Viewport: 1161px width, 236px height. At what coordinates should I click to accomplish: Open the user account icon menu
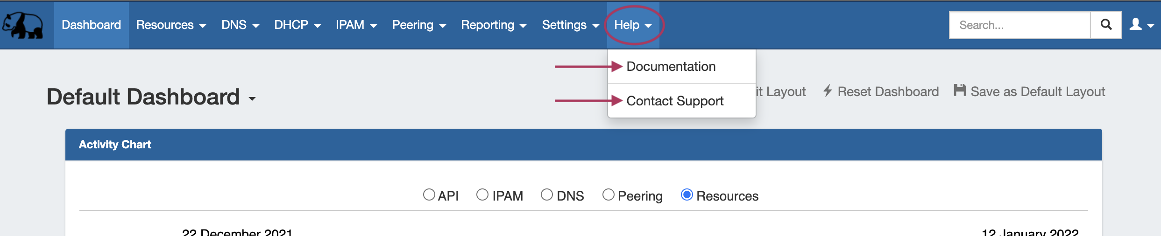[x=1141, y=25]
